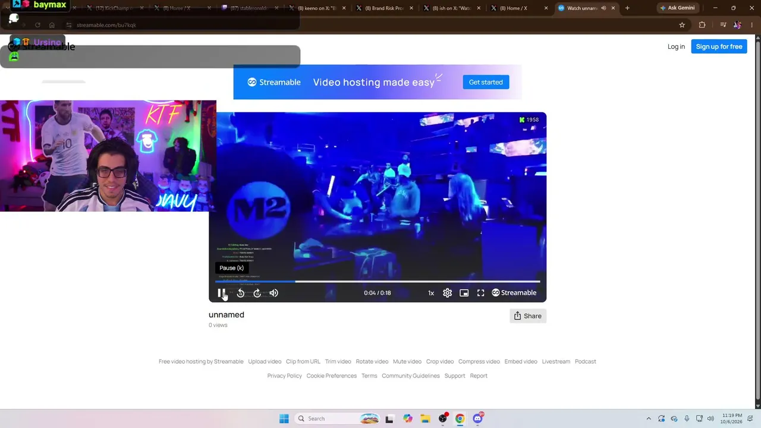Open Discord from the taskbar

click(x=477, y=418)
